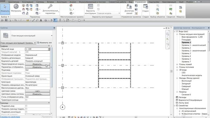
Task: Click Изменить for Параметры отображения
Action: coord(37,67)
